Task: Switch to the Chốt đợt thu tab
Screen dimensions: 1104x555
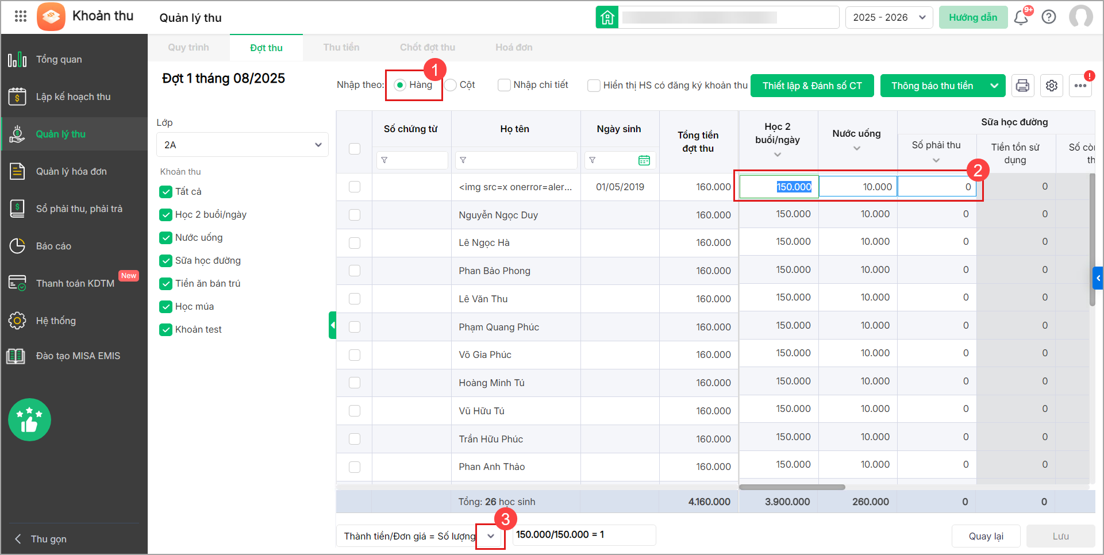Action: point(428,48)
